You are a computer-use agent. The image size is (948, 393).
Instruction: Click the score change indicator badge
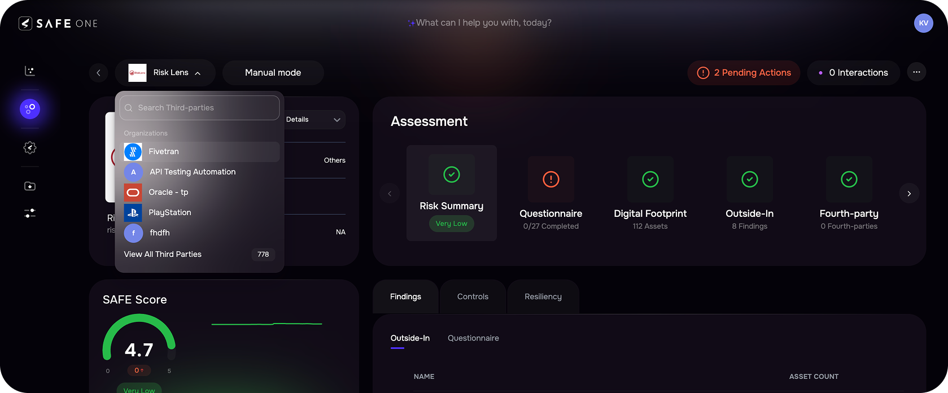(139, 370)
